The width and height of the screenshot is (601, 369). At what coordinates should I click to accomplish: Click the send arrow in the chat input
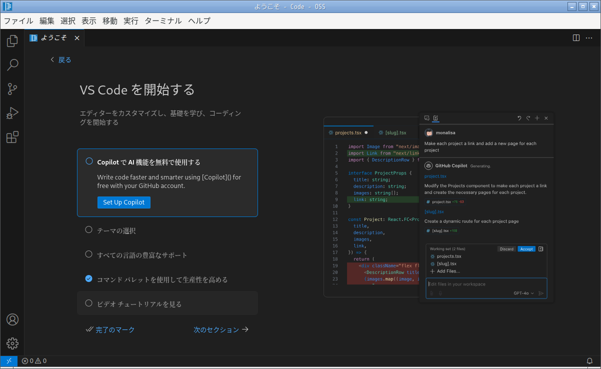(x=541, y=293)
